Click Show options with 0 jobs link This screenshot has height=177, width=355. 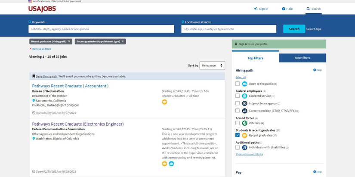click(249, 154)
